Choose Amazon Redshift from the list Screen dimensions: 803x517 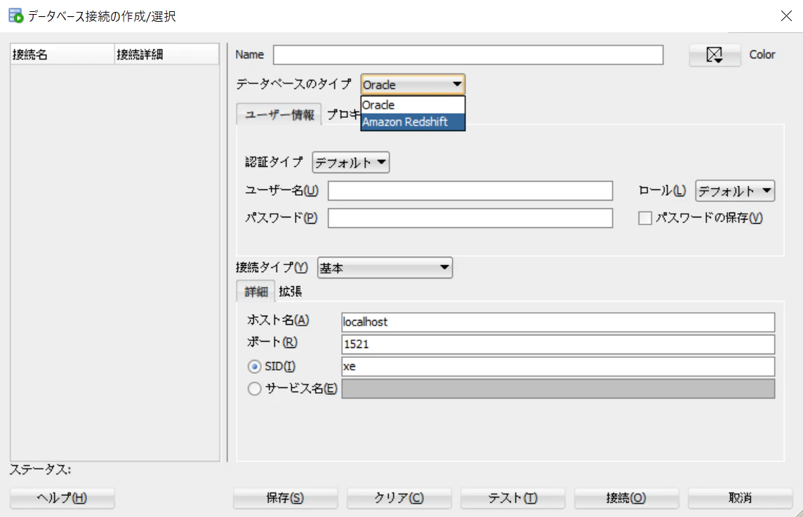[x=413, y=122]
